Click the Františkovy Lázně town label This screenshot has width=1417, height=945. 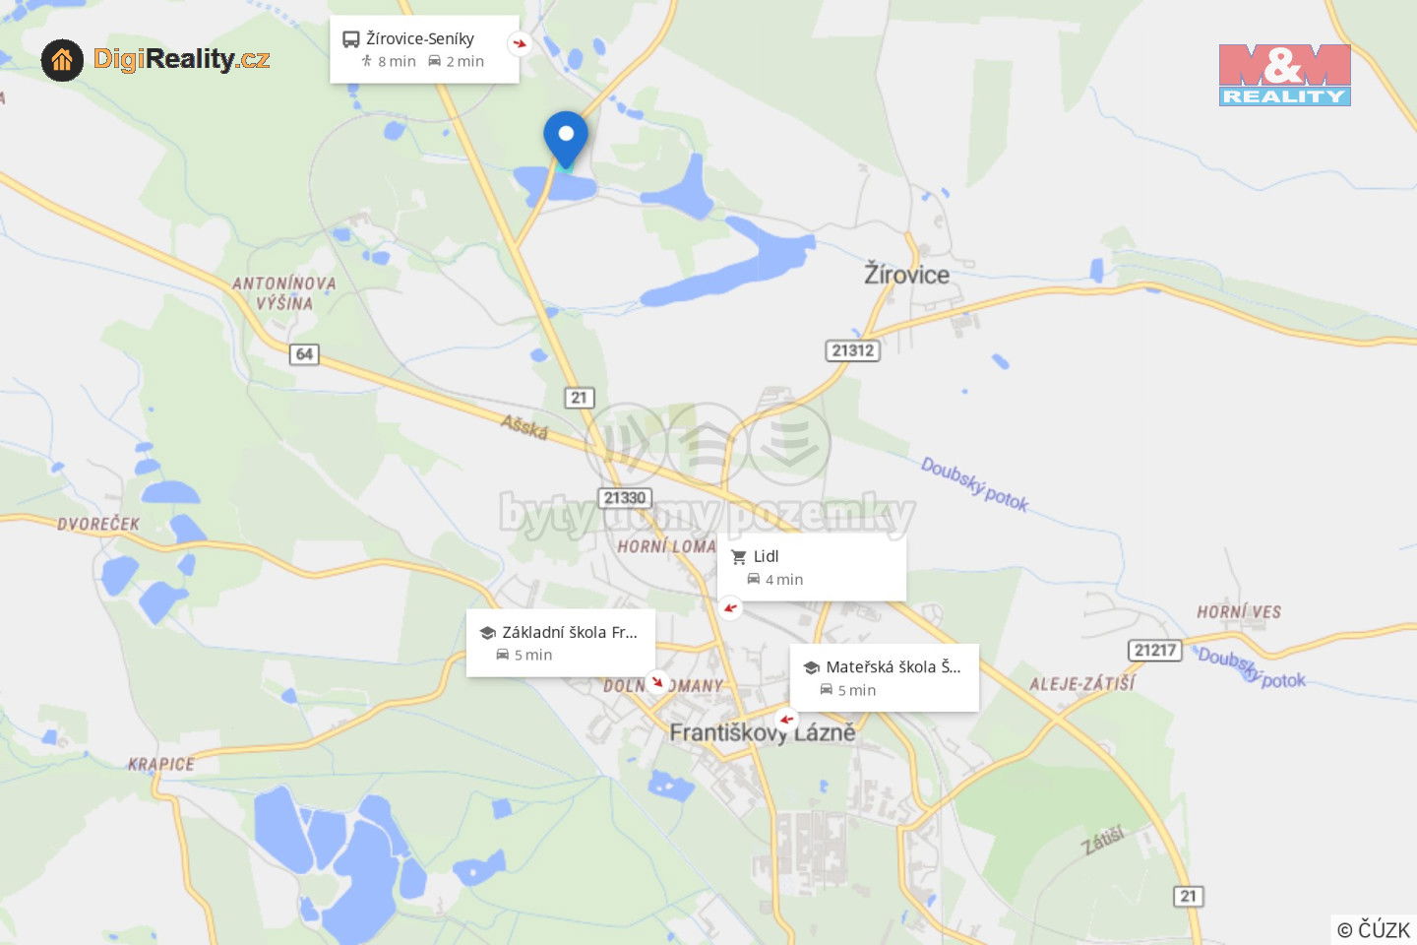763,732
